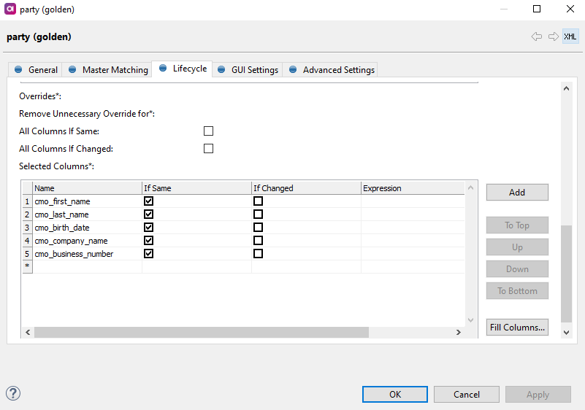Click the back navigation arrow icon
This screenshot has height=410, width=585.
(x=537, y=36)
